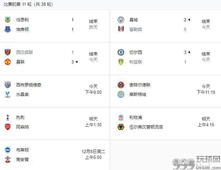221x170 pixels.
Task: Click the Liverpool club crest
Action: point(121,117)
